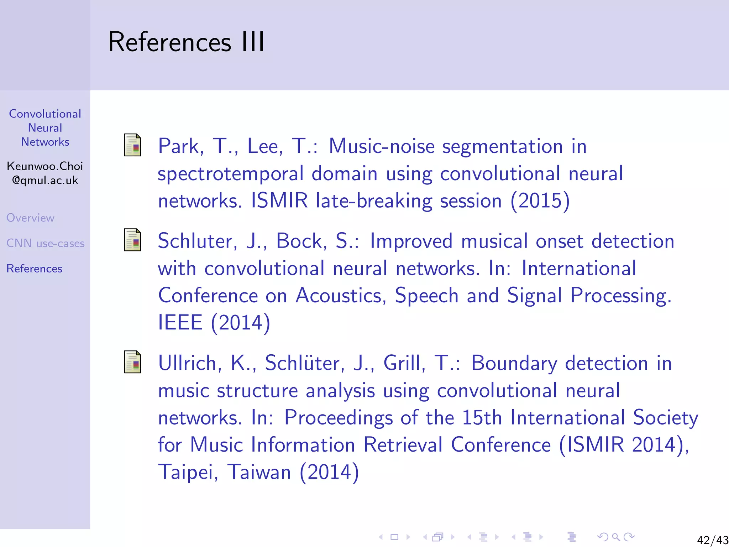Click document icon beside Ullrich reference
Screen dimensions: 729x547
point(132,362)
